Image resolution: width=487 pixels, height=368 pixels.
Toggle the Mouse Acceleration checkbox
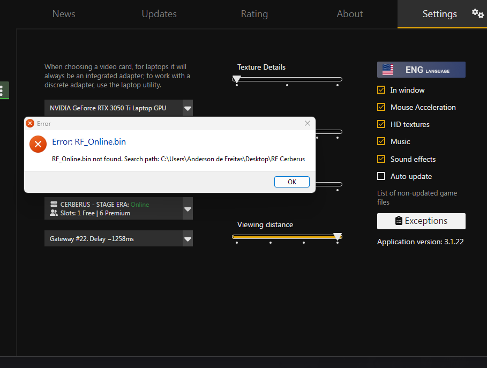(381, 107)
